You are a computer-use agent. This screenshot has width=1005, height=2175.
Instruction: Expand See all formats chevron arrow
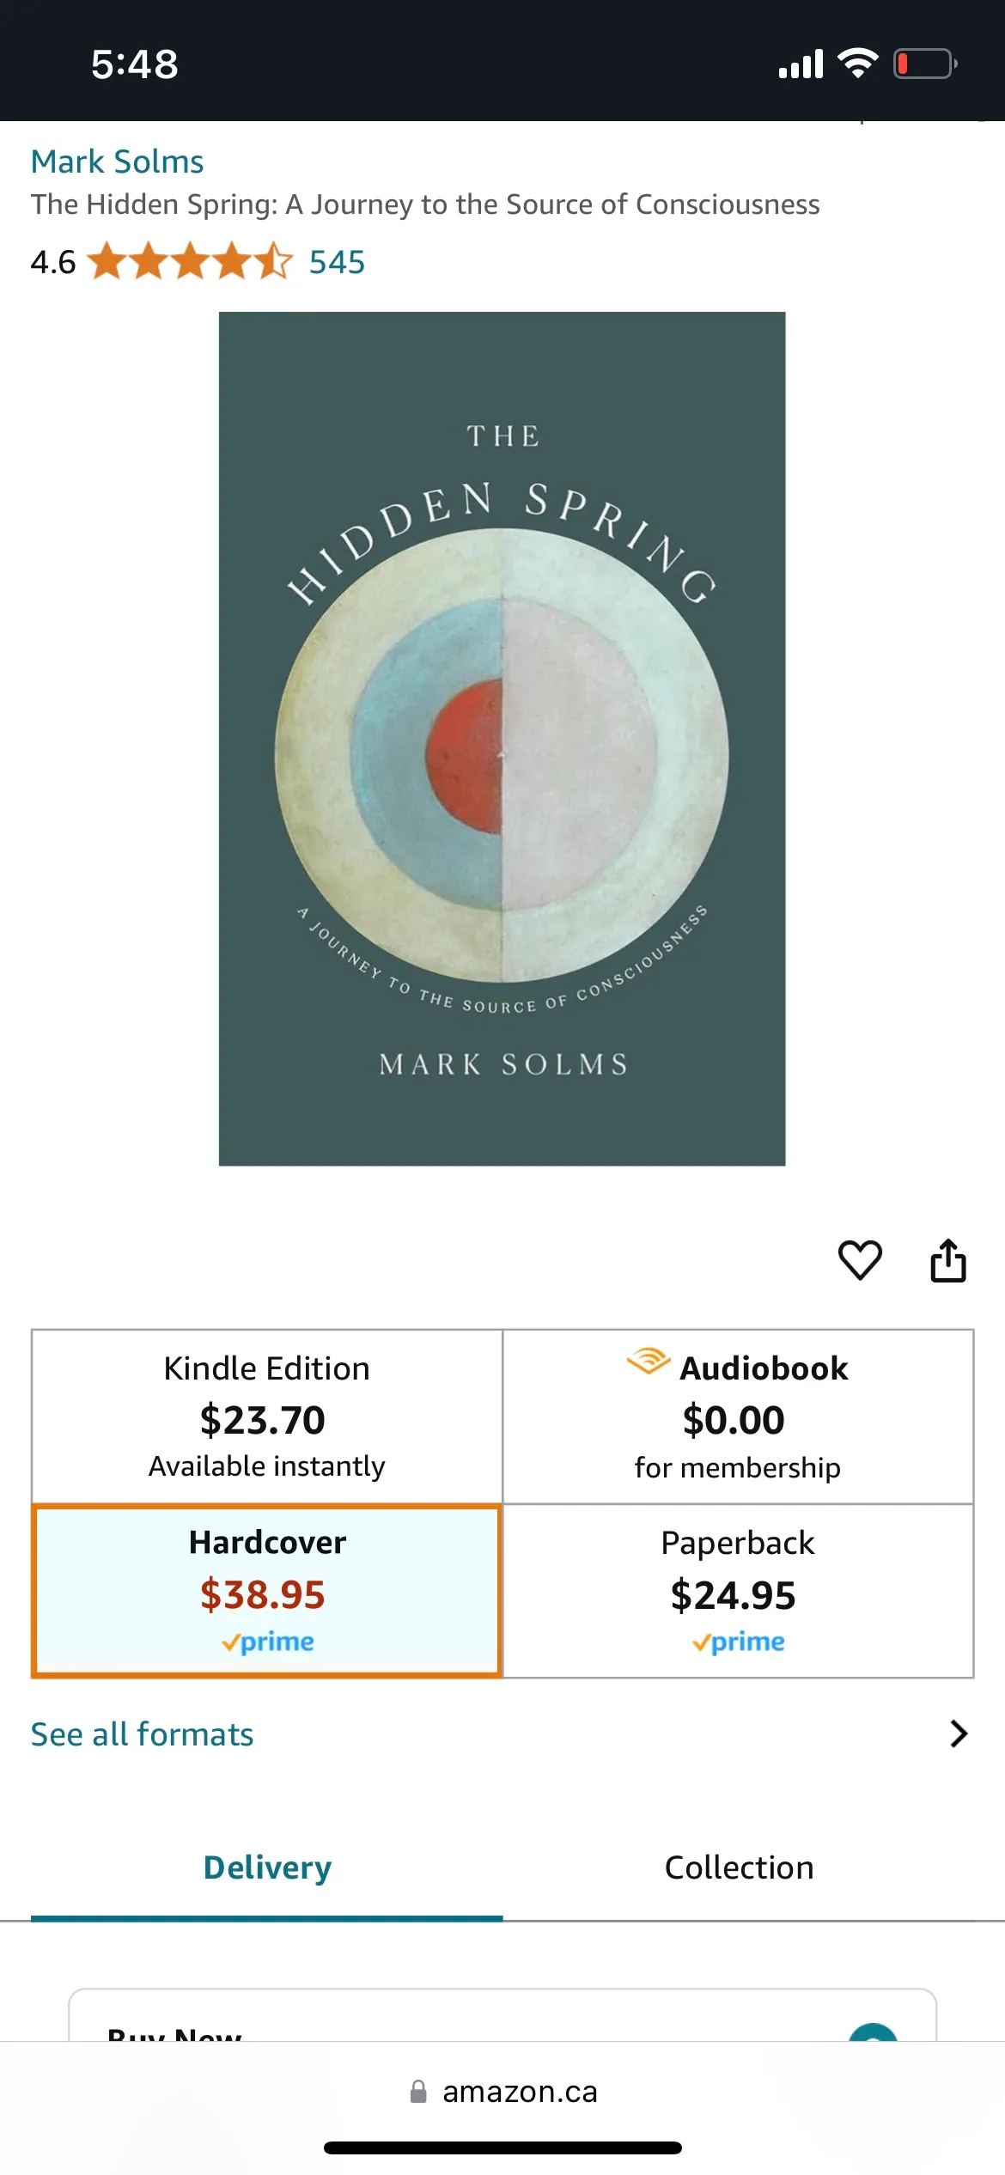(x=959, y=1733)
